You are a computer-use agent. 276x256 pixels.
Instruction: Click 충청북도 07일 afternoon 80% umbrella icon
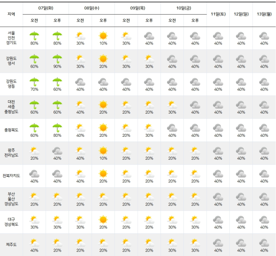[x=57, y=127]
